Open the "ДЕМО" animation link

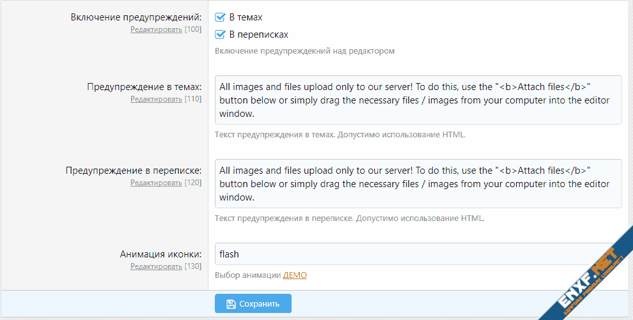[x=295, y=275]
